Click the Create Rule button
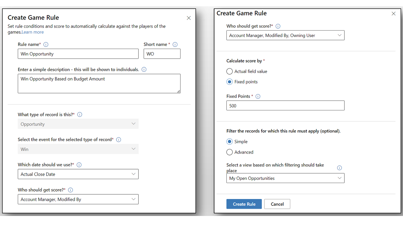 point(244,204)
